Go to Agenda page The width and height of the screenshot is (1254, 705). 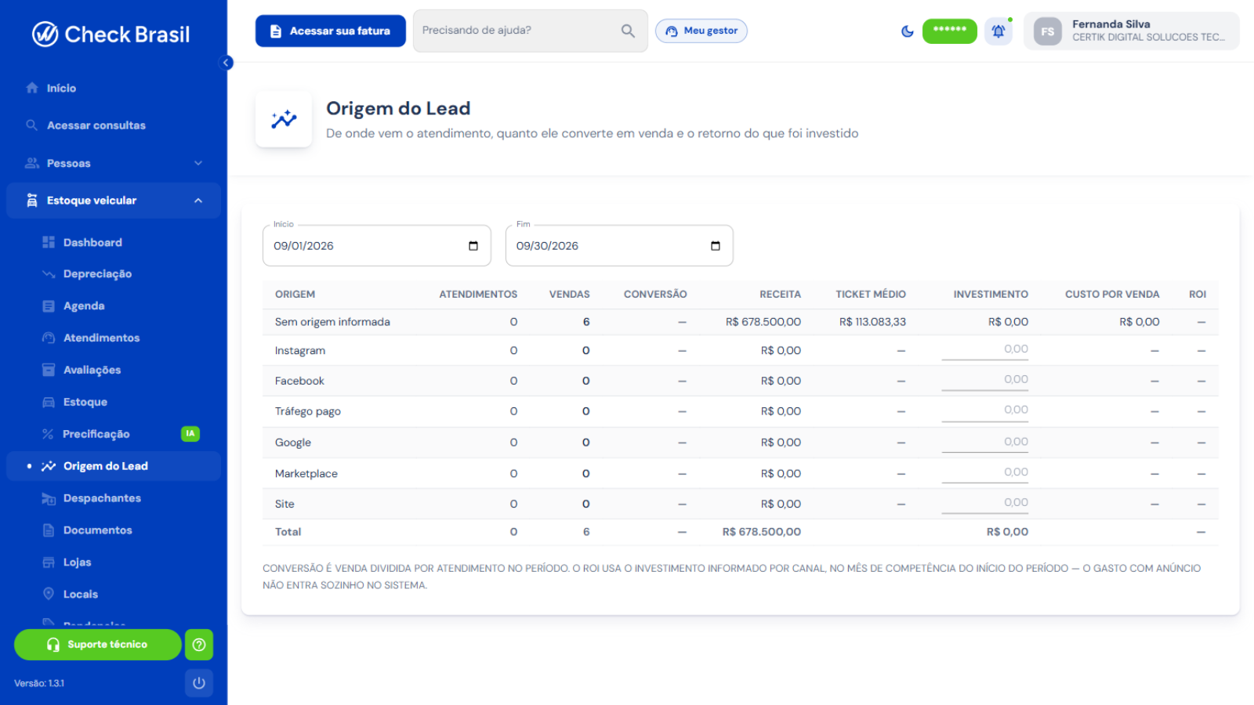coord(114,306)
